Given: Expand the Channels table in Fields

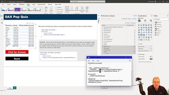Looking at the screenshot, I should (x=154, y=25).
